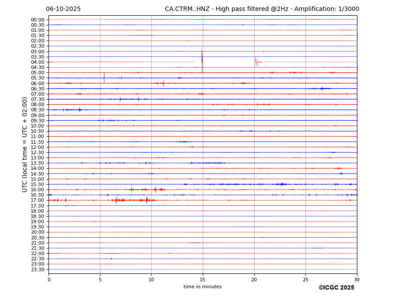Click the date 06-10-2025 in the header

(x=63, y=9)
